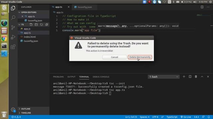Close the terminal panel

click(x=208, y=77)
